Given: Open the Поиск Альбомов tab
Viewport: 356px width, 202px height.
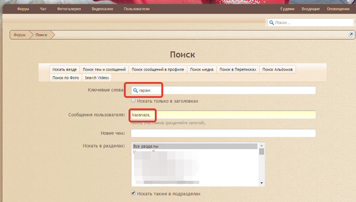Looking at the screenshot, I should pyautogui.click(x=277, y=69).
